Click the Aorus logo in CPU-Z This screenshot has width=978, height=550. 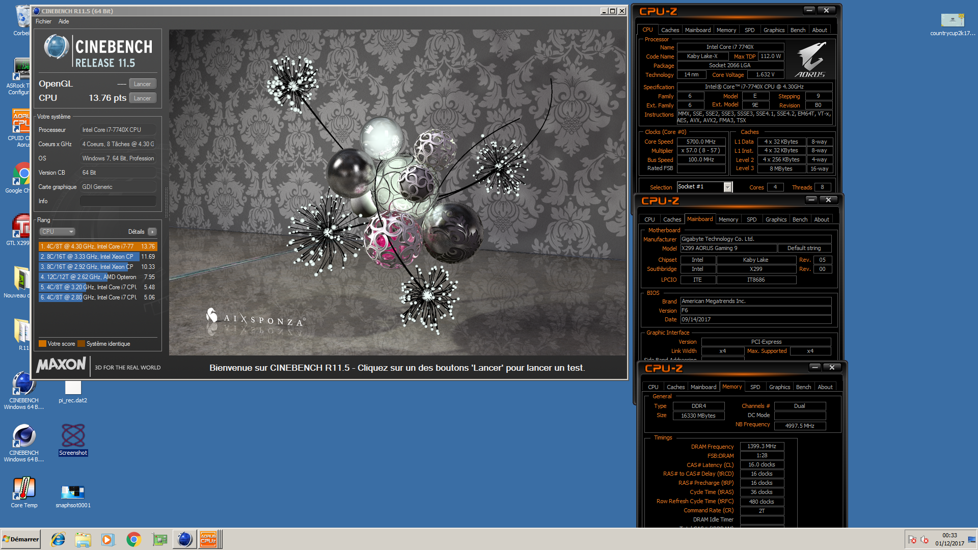pos(810,60)
